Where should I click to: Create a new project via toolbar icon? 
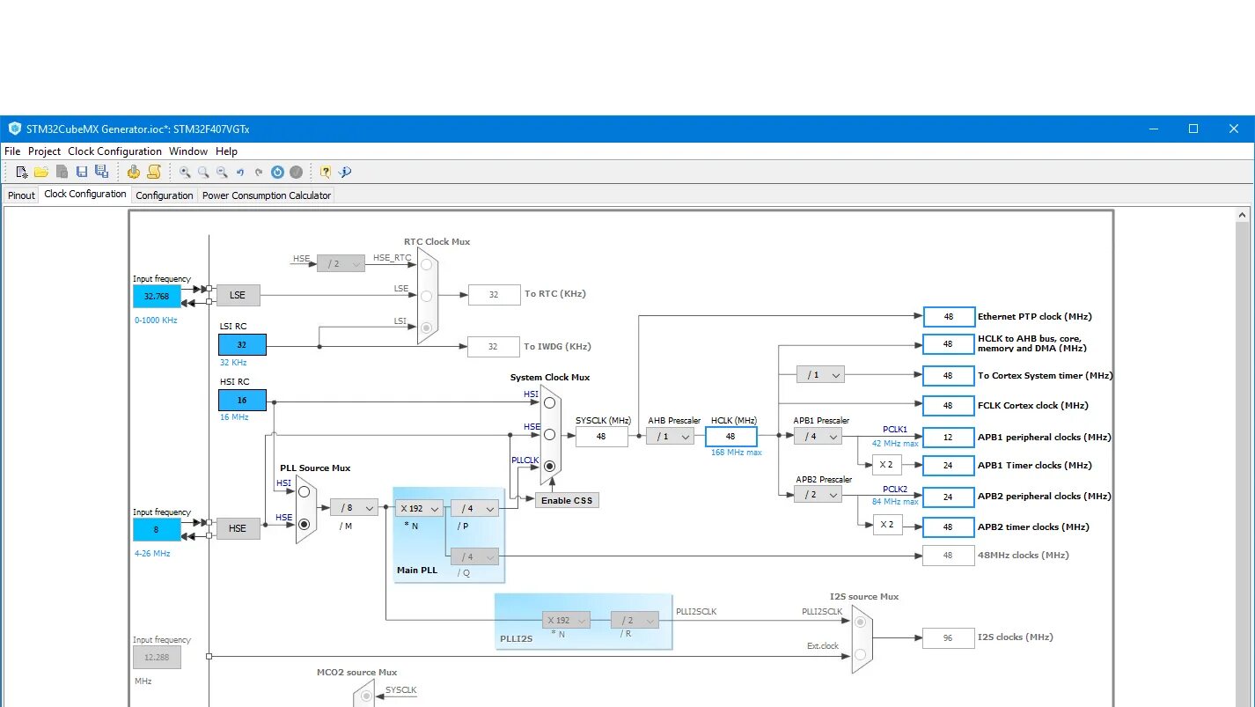point(22,172)
